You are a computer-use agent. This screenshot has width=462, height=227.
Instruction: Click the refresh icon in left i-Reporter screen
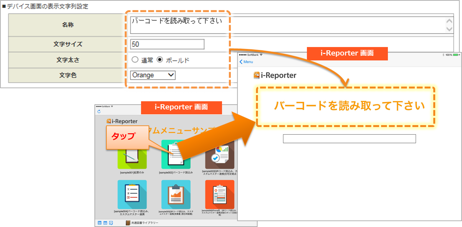click(x=99, y=112)
